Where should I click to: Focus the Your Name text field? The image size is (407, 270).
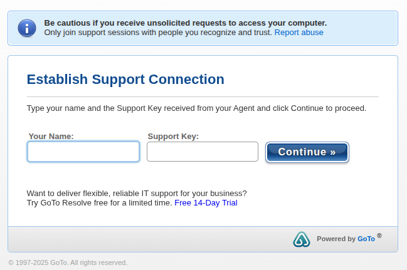click(x=83, y=152)
